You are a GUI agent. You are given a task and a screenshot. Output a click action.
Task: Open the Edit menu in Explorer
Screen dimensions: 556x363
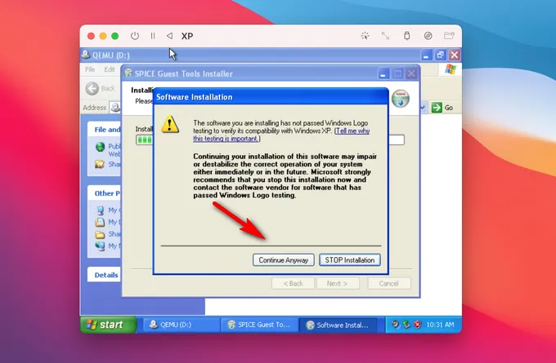pyautogui.click(x=110, y=69)
